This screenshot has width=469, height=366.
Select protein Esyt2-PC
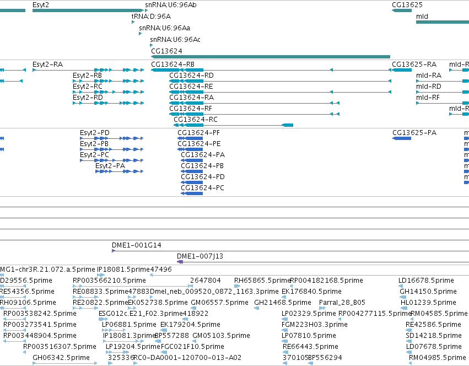pyautogui.click(x=111, y=160)
